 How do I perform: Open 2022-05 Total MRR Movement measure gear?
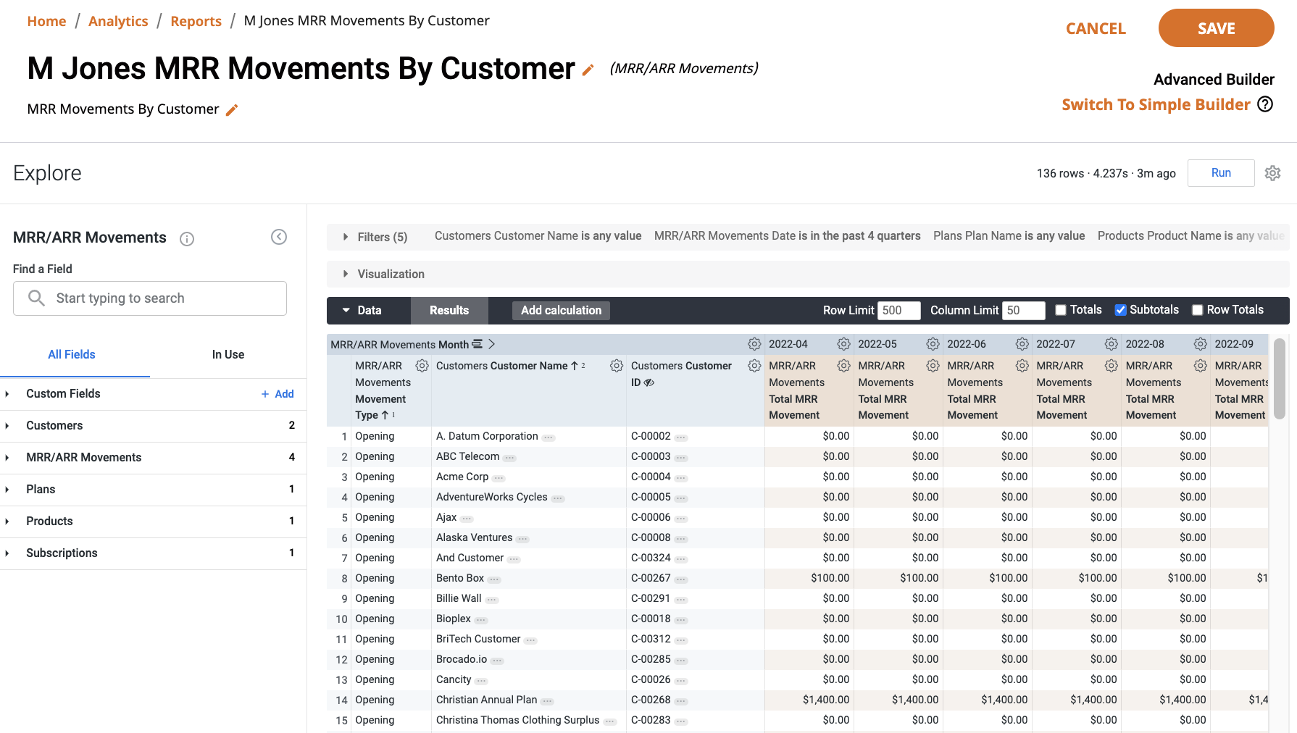[933, 366]
